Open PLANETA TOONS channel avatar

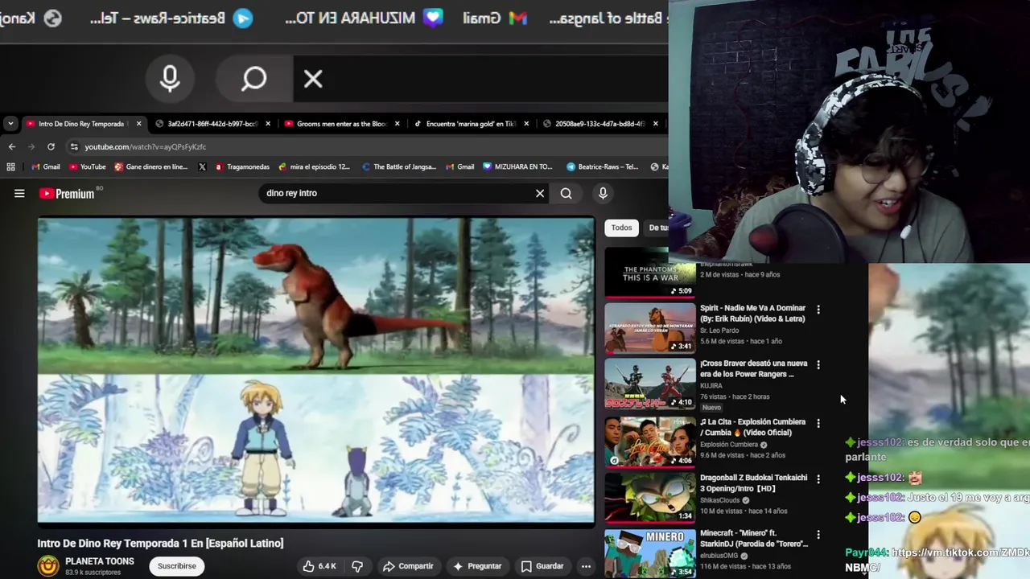48,566
